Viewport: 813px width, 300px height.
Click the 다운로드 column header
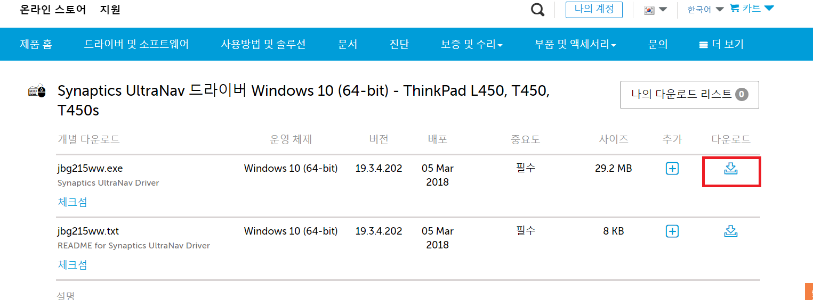pos(731,140)
